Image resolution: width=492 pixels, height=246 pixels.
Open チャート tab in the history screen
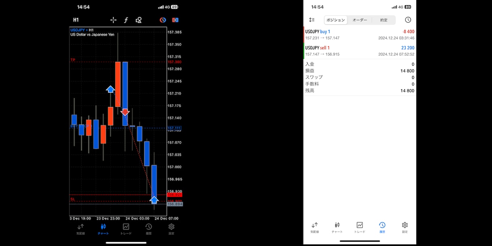click(337, 227)
